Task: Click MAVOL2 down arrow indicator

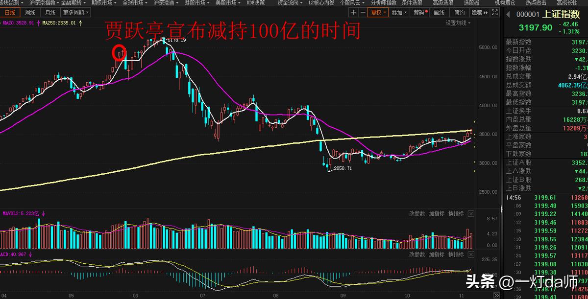Action: pyautogui.click(x=43, y=214)
